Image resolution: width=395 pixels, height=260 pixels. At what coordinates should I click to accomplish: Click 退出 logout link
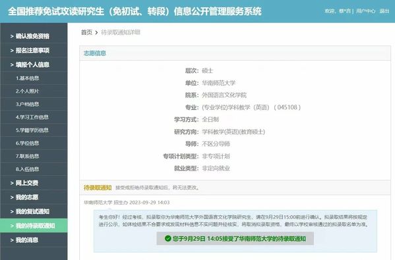point(384,11)
